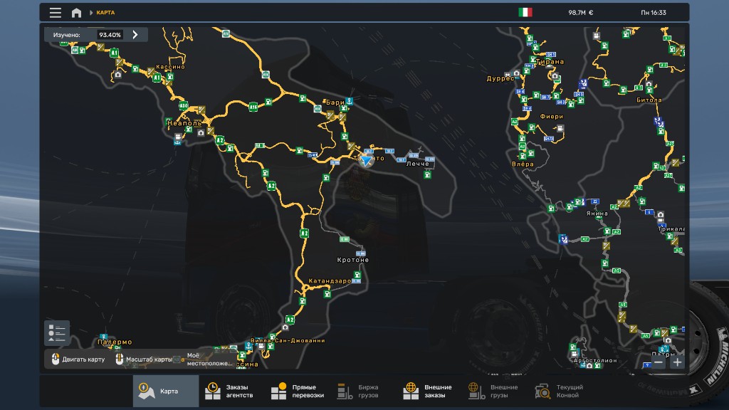Click the photo spot icon near Дуррес

tap(517, 73)
